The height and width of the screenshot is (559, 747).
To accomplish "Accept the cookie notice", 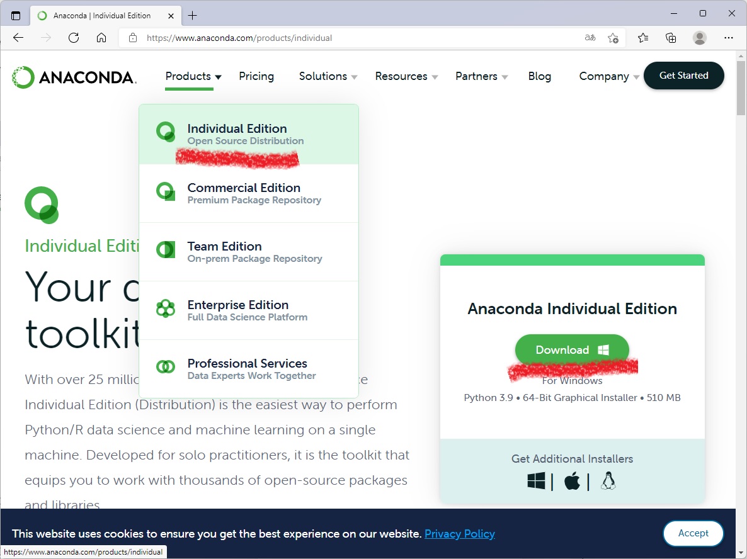I will click(693, 533).
